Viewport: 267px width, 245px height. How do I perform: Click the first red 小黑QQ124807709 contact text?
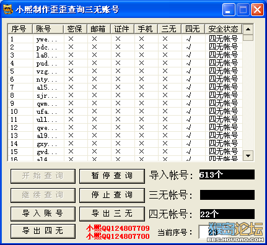118,228
